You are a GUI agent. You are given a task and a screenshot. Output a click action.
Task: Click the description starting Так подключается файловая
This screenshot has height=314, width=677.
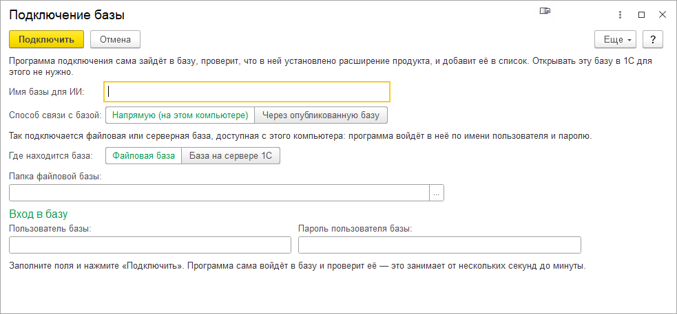[299, 137]
